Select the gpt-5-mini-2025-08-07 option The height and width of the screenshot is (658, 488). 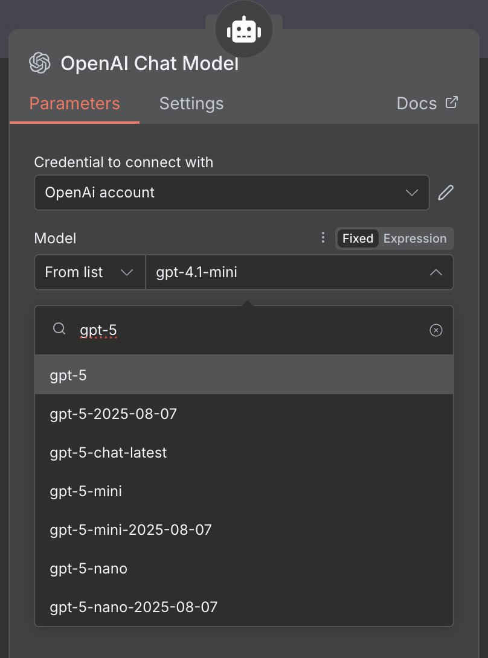click(x=244, y=529)
